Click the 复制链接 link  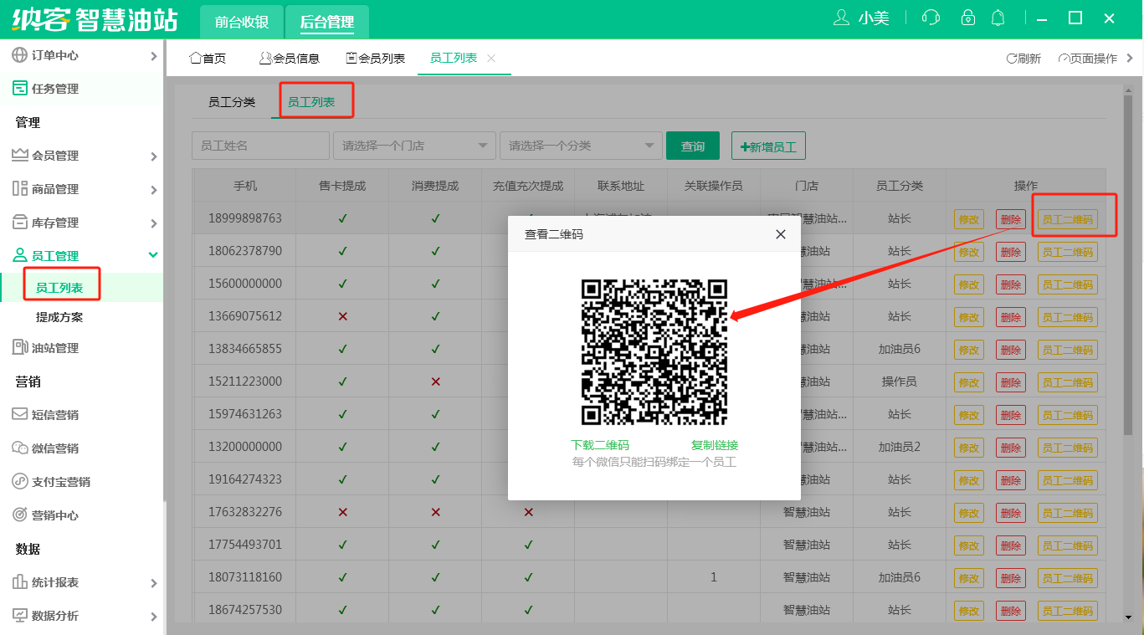[x=715, y=445]
